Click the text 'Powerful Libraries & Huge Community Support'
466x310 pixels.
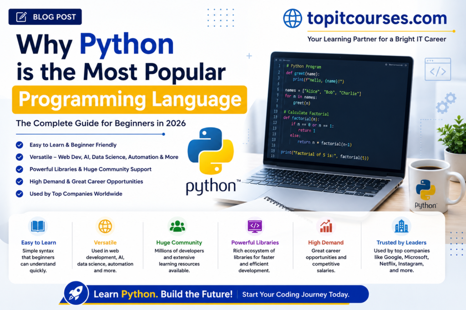coord(91,169)
